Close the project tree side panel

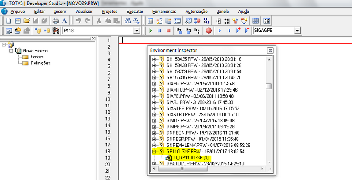pyautogui.click(x=94, y=38)
